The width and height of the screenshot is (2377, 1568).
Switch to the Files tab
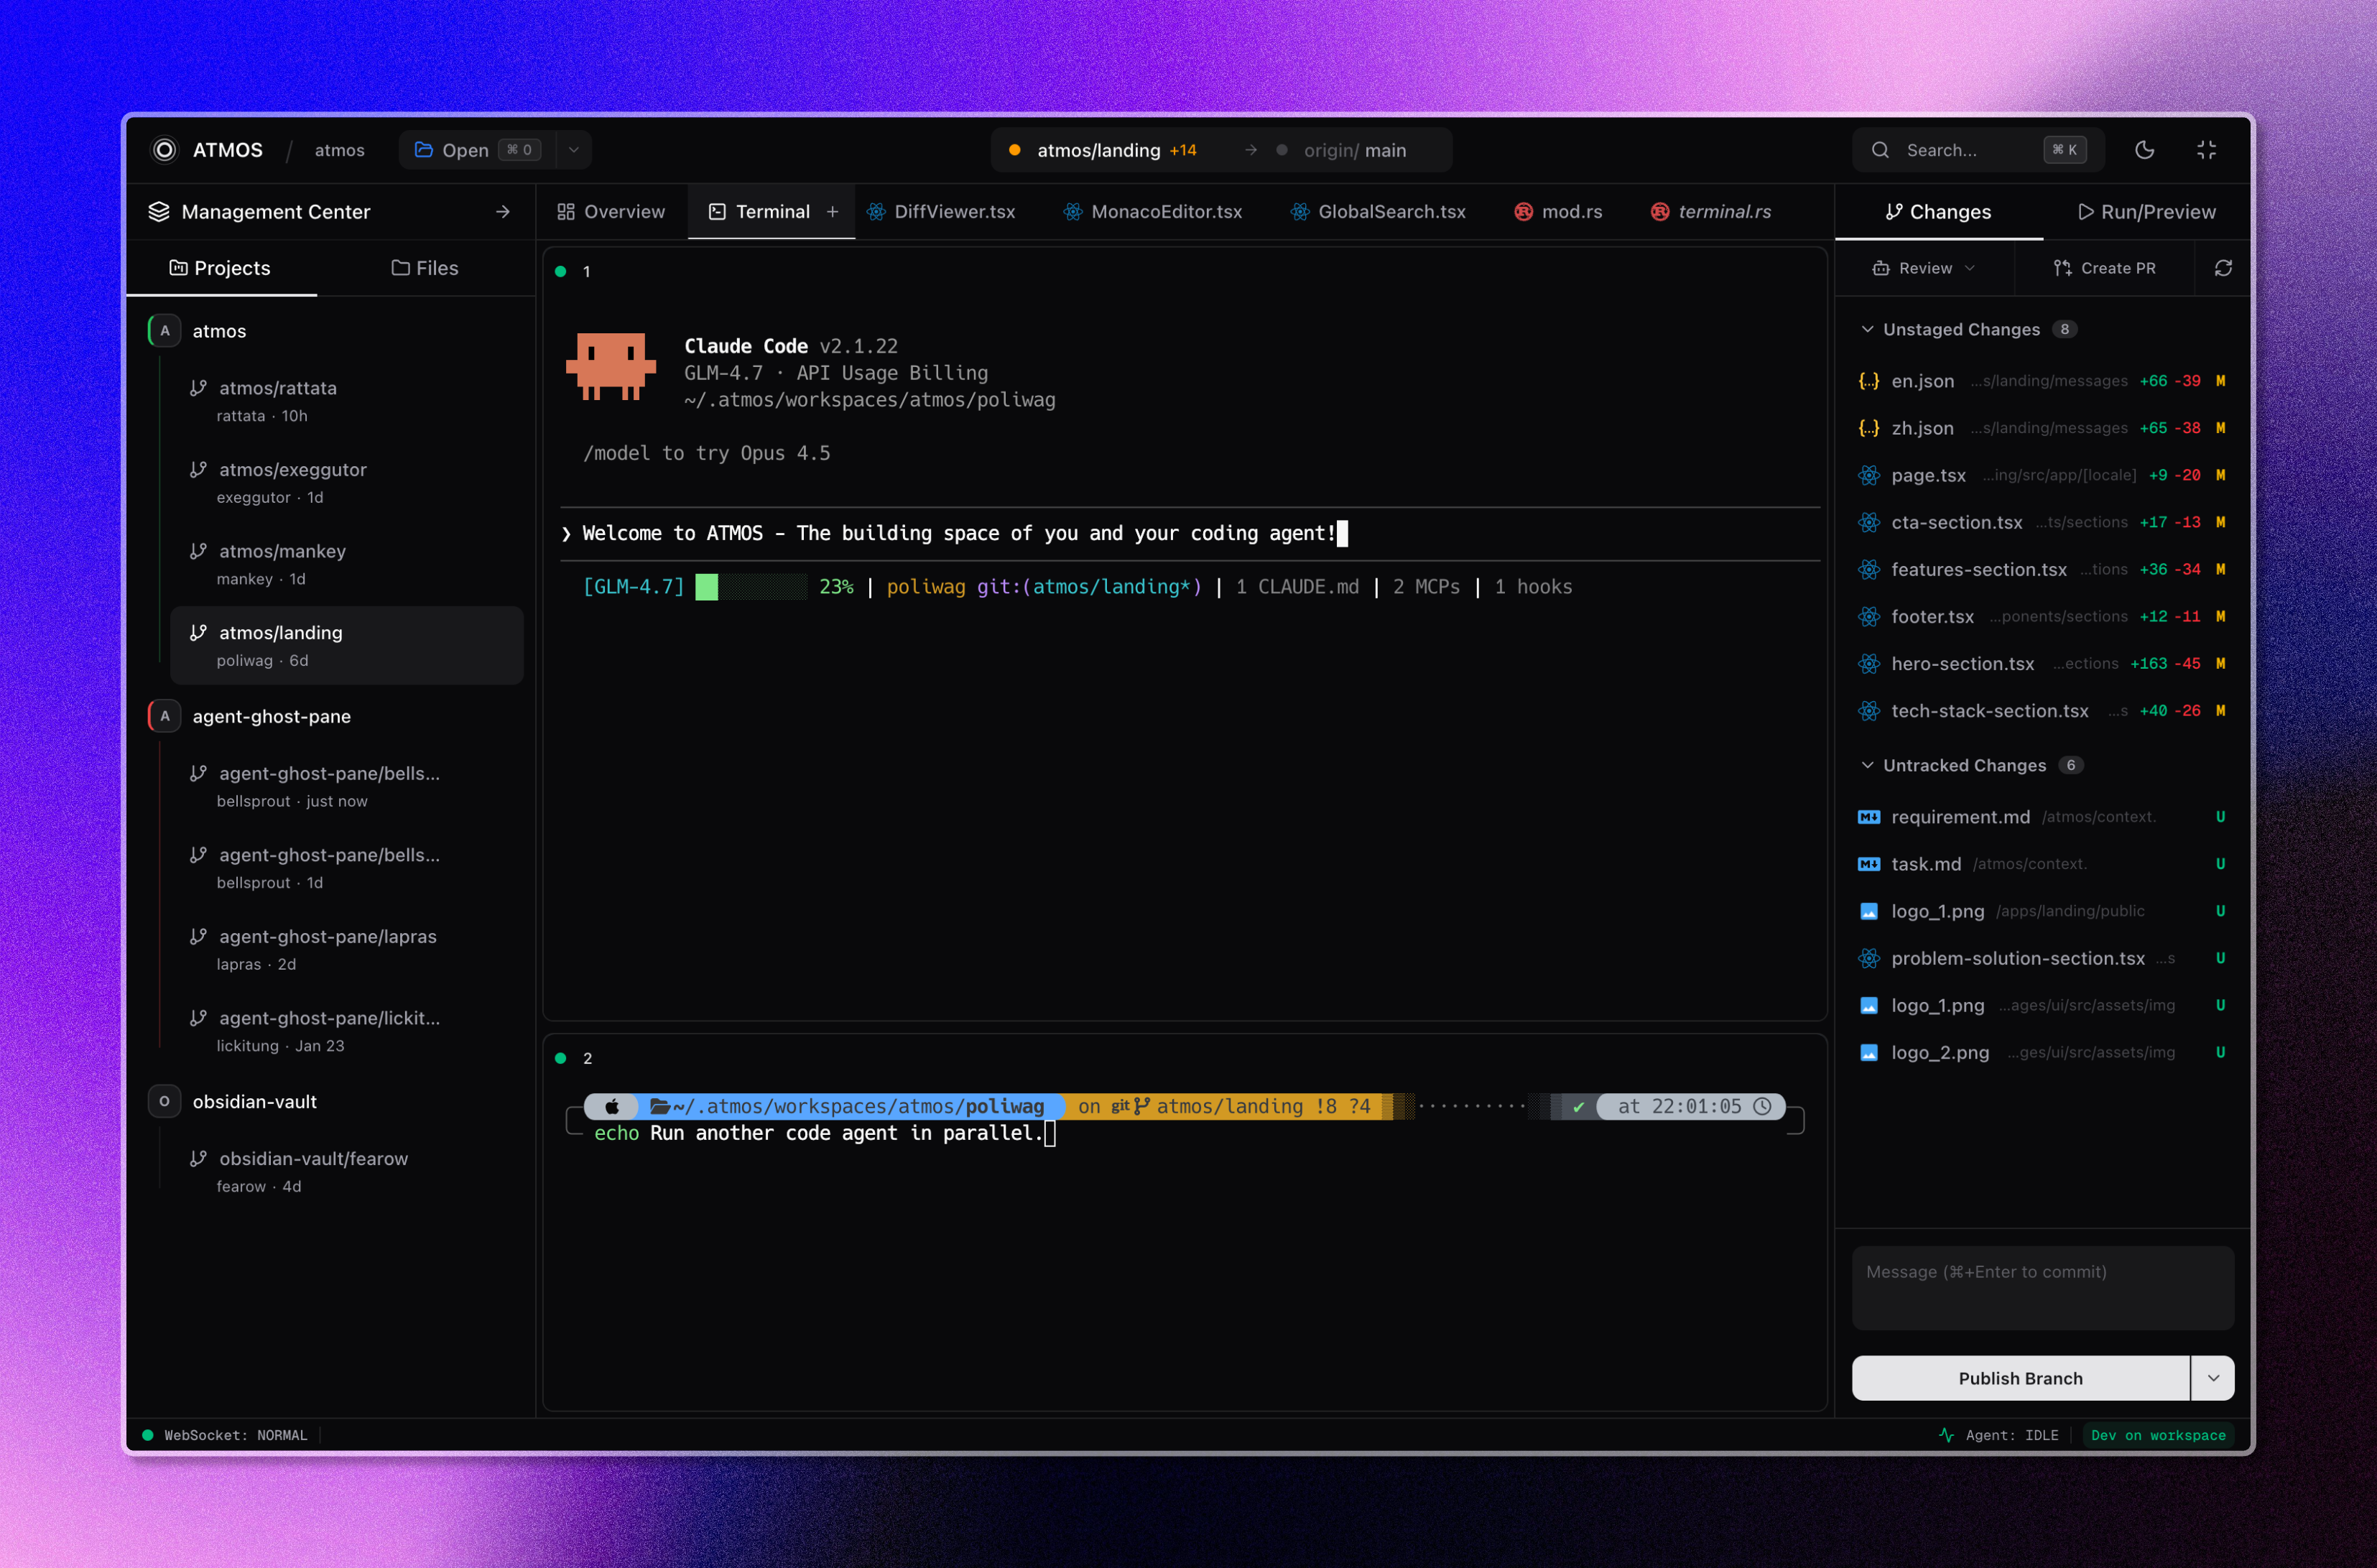tap(425, 268)
